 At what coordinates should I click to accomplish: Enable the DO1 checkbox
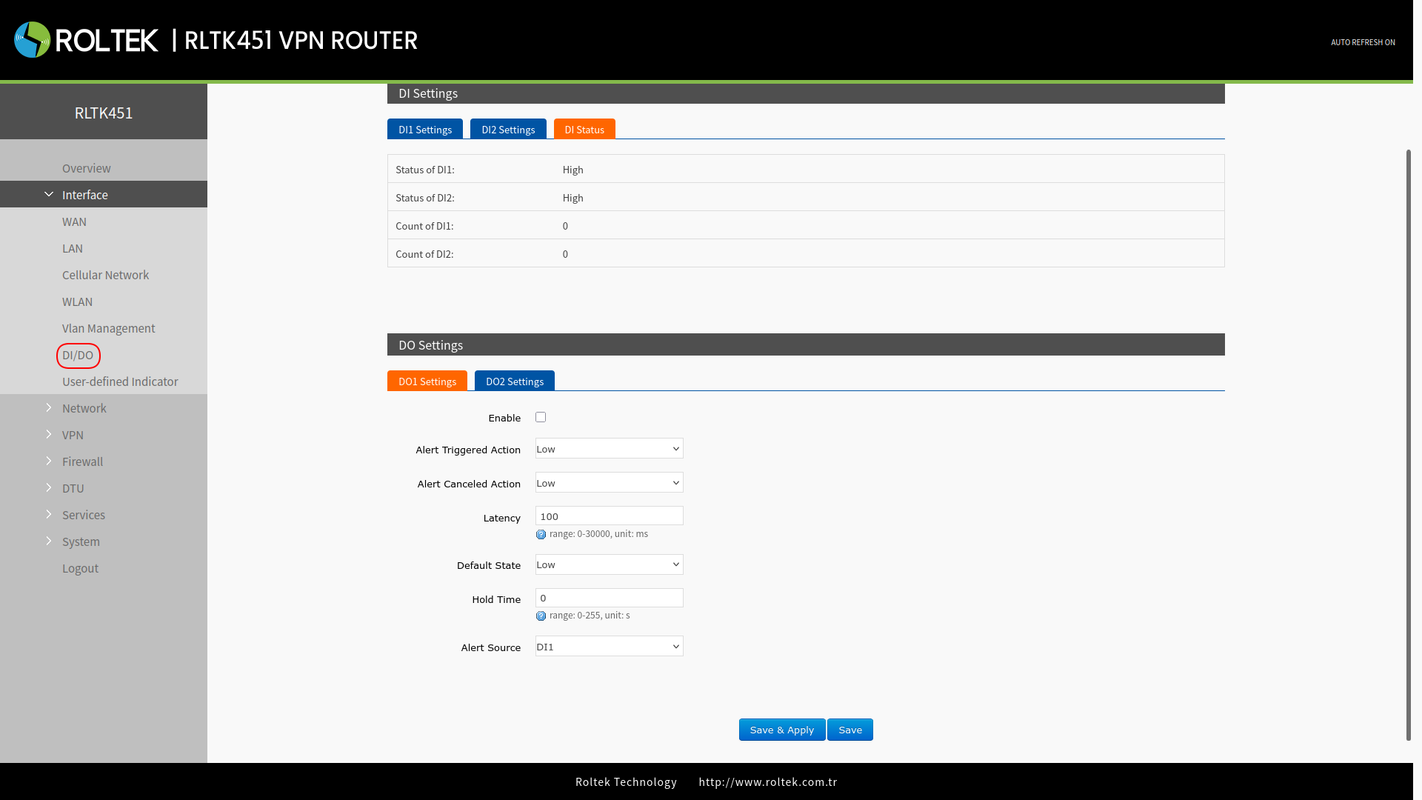541,418
